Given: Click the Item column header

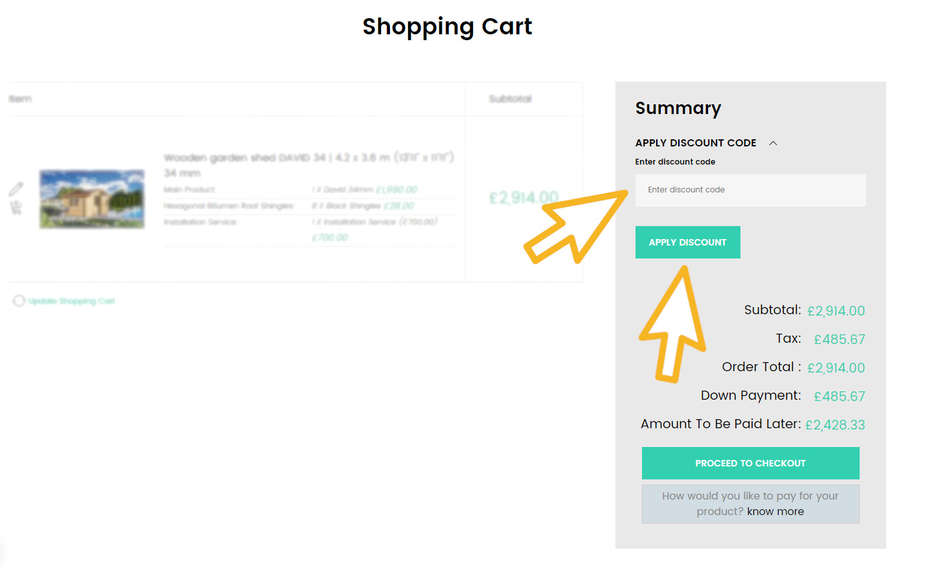Looking at the screenshot, I should pyautogui.click(x=20, y=99).
